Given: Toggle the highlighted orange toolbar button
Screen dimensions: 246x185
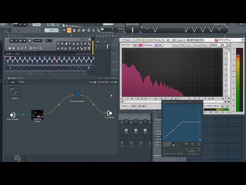Looking at the screenshot, I should (x=69, y=30).
